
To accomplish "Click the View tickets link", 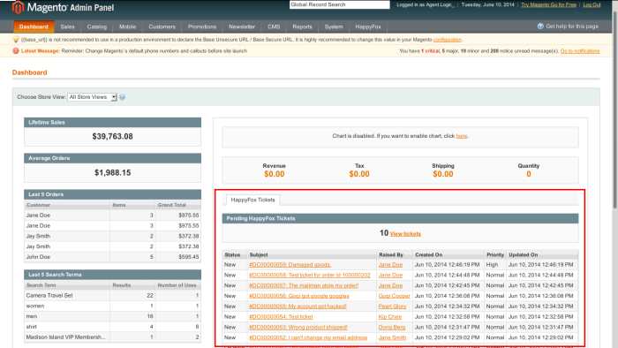I will click(x=405, y=234).
